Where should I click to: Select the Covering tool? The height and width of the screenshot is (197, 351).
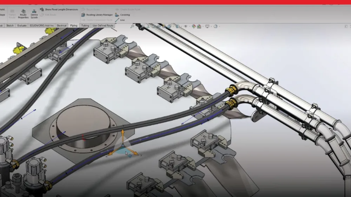[x=122, y=15]
